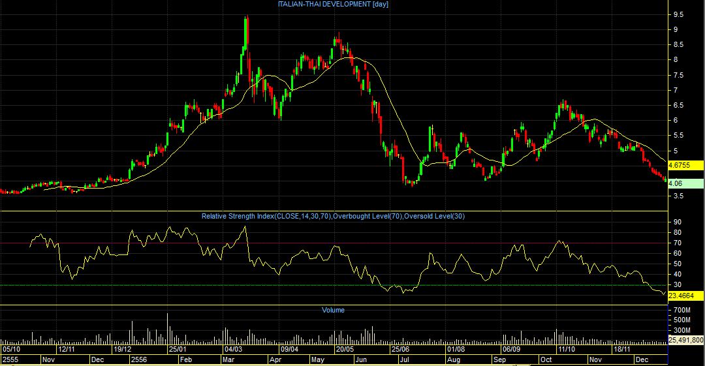The width and height of the screenshot is (705, 366).
Task: Select the 23.4664 RSI value tag
Action: 685,296
